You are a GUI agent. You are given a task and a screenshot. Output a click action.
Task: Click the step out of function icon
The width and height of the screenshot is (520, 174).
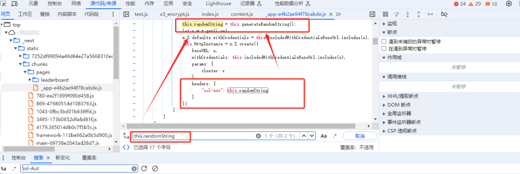coord(418,14)
